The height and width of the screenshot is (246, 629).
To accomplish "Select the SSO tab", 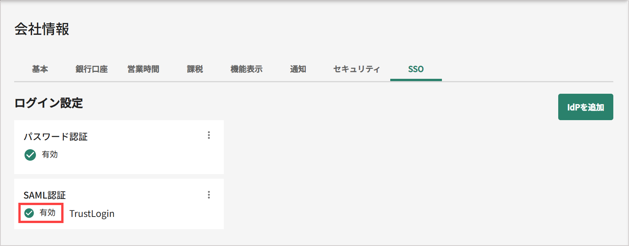I will point(416,69).
